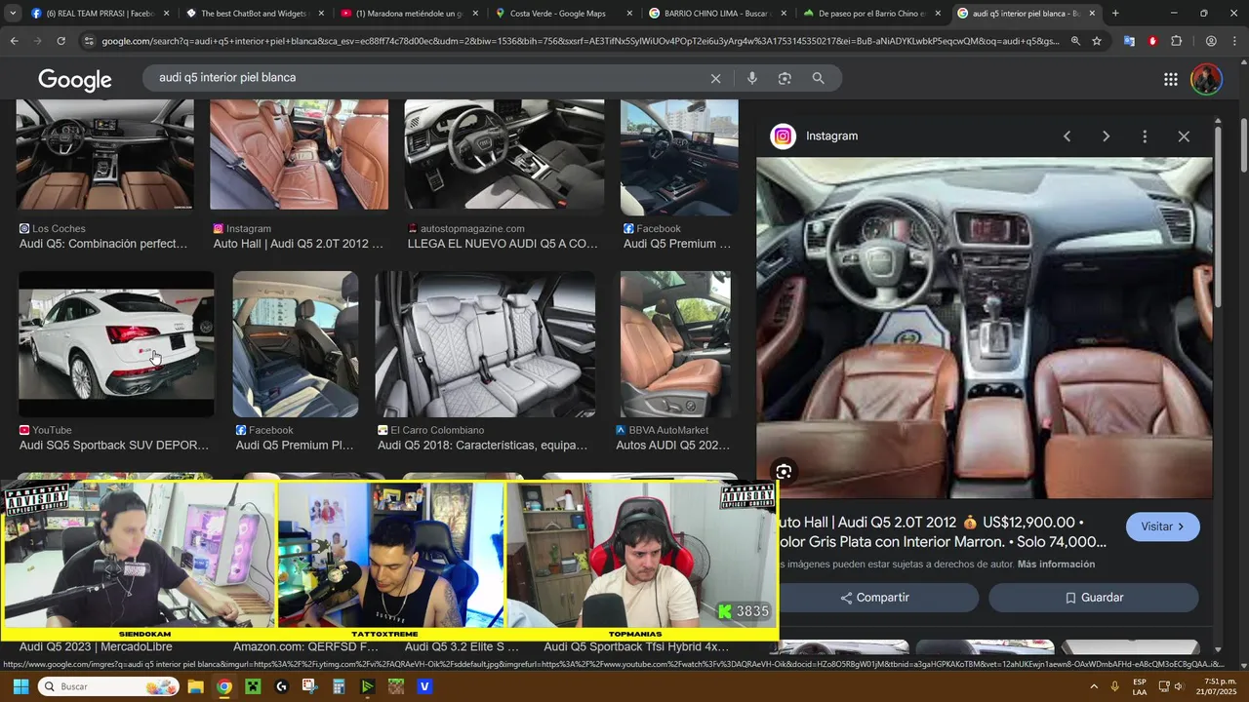Open the red hand ad-blocker extension
1249x702 pixels.
[x=1152, y=41]
